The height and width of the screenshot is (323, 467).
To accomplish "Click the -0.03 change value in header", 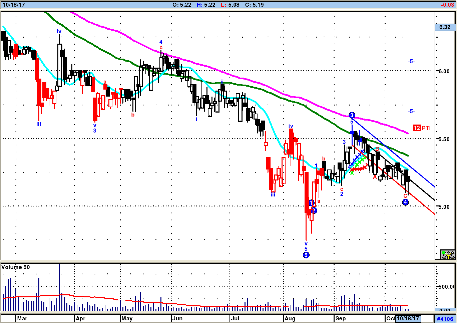I will click(447, 5).
